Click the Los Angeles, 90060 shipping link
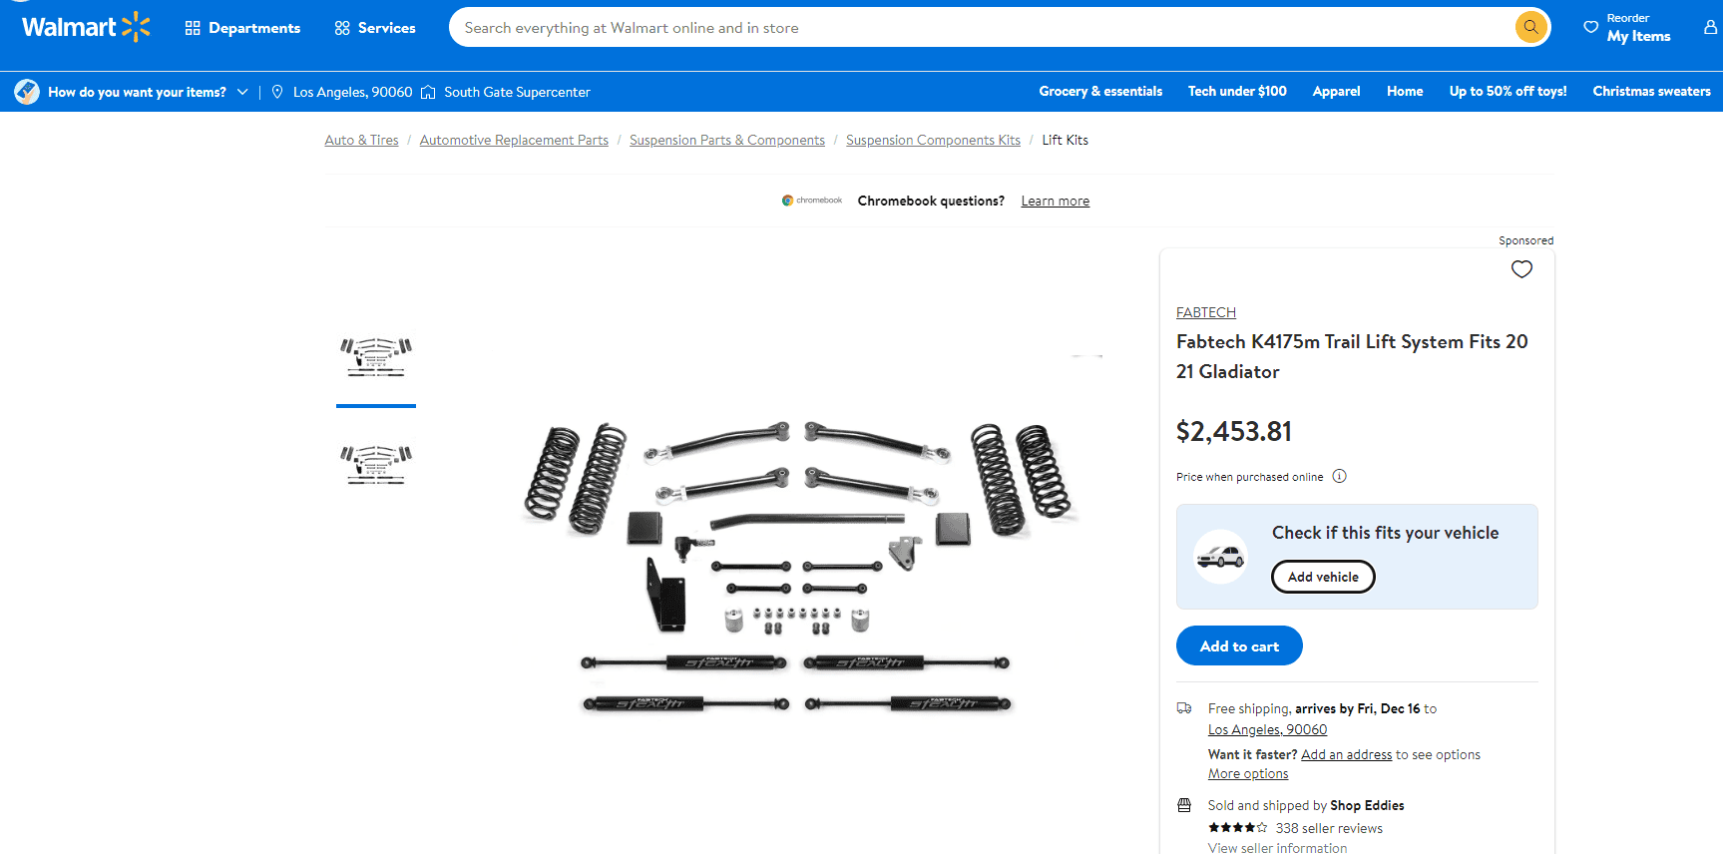This screenshot has height=854, width=1723. pos(1267,729)
